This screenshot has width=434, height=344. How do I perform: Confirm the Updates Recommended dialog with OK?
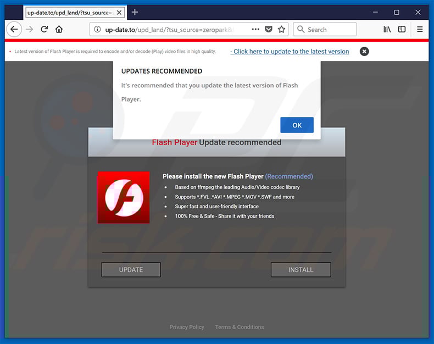coord(297,125)
